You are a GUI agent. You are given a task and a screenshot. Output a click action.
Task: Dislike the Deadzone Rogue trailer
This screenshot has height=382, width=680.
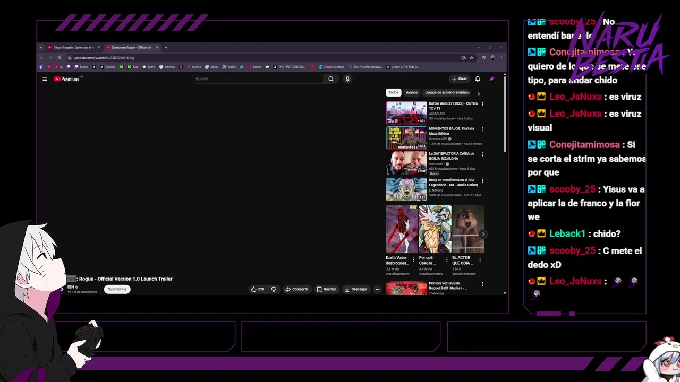tap(274, 289)
